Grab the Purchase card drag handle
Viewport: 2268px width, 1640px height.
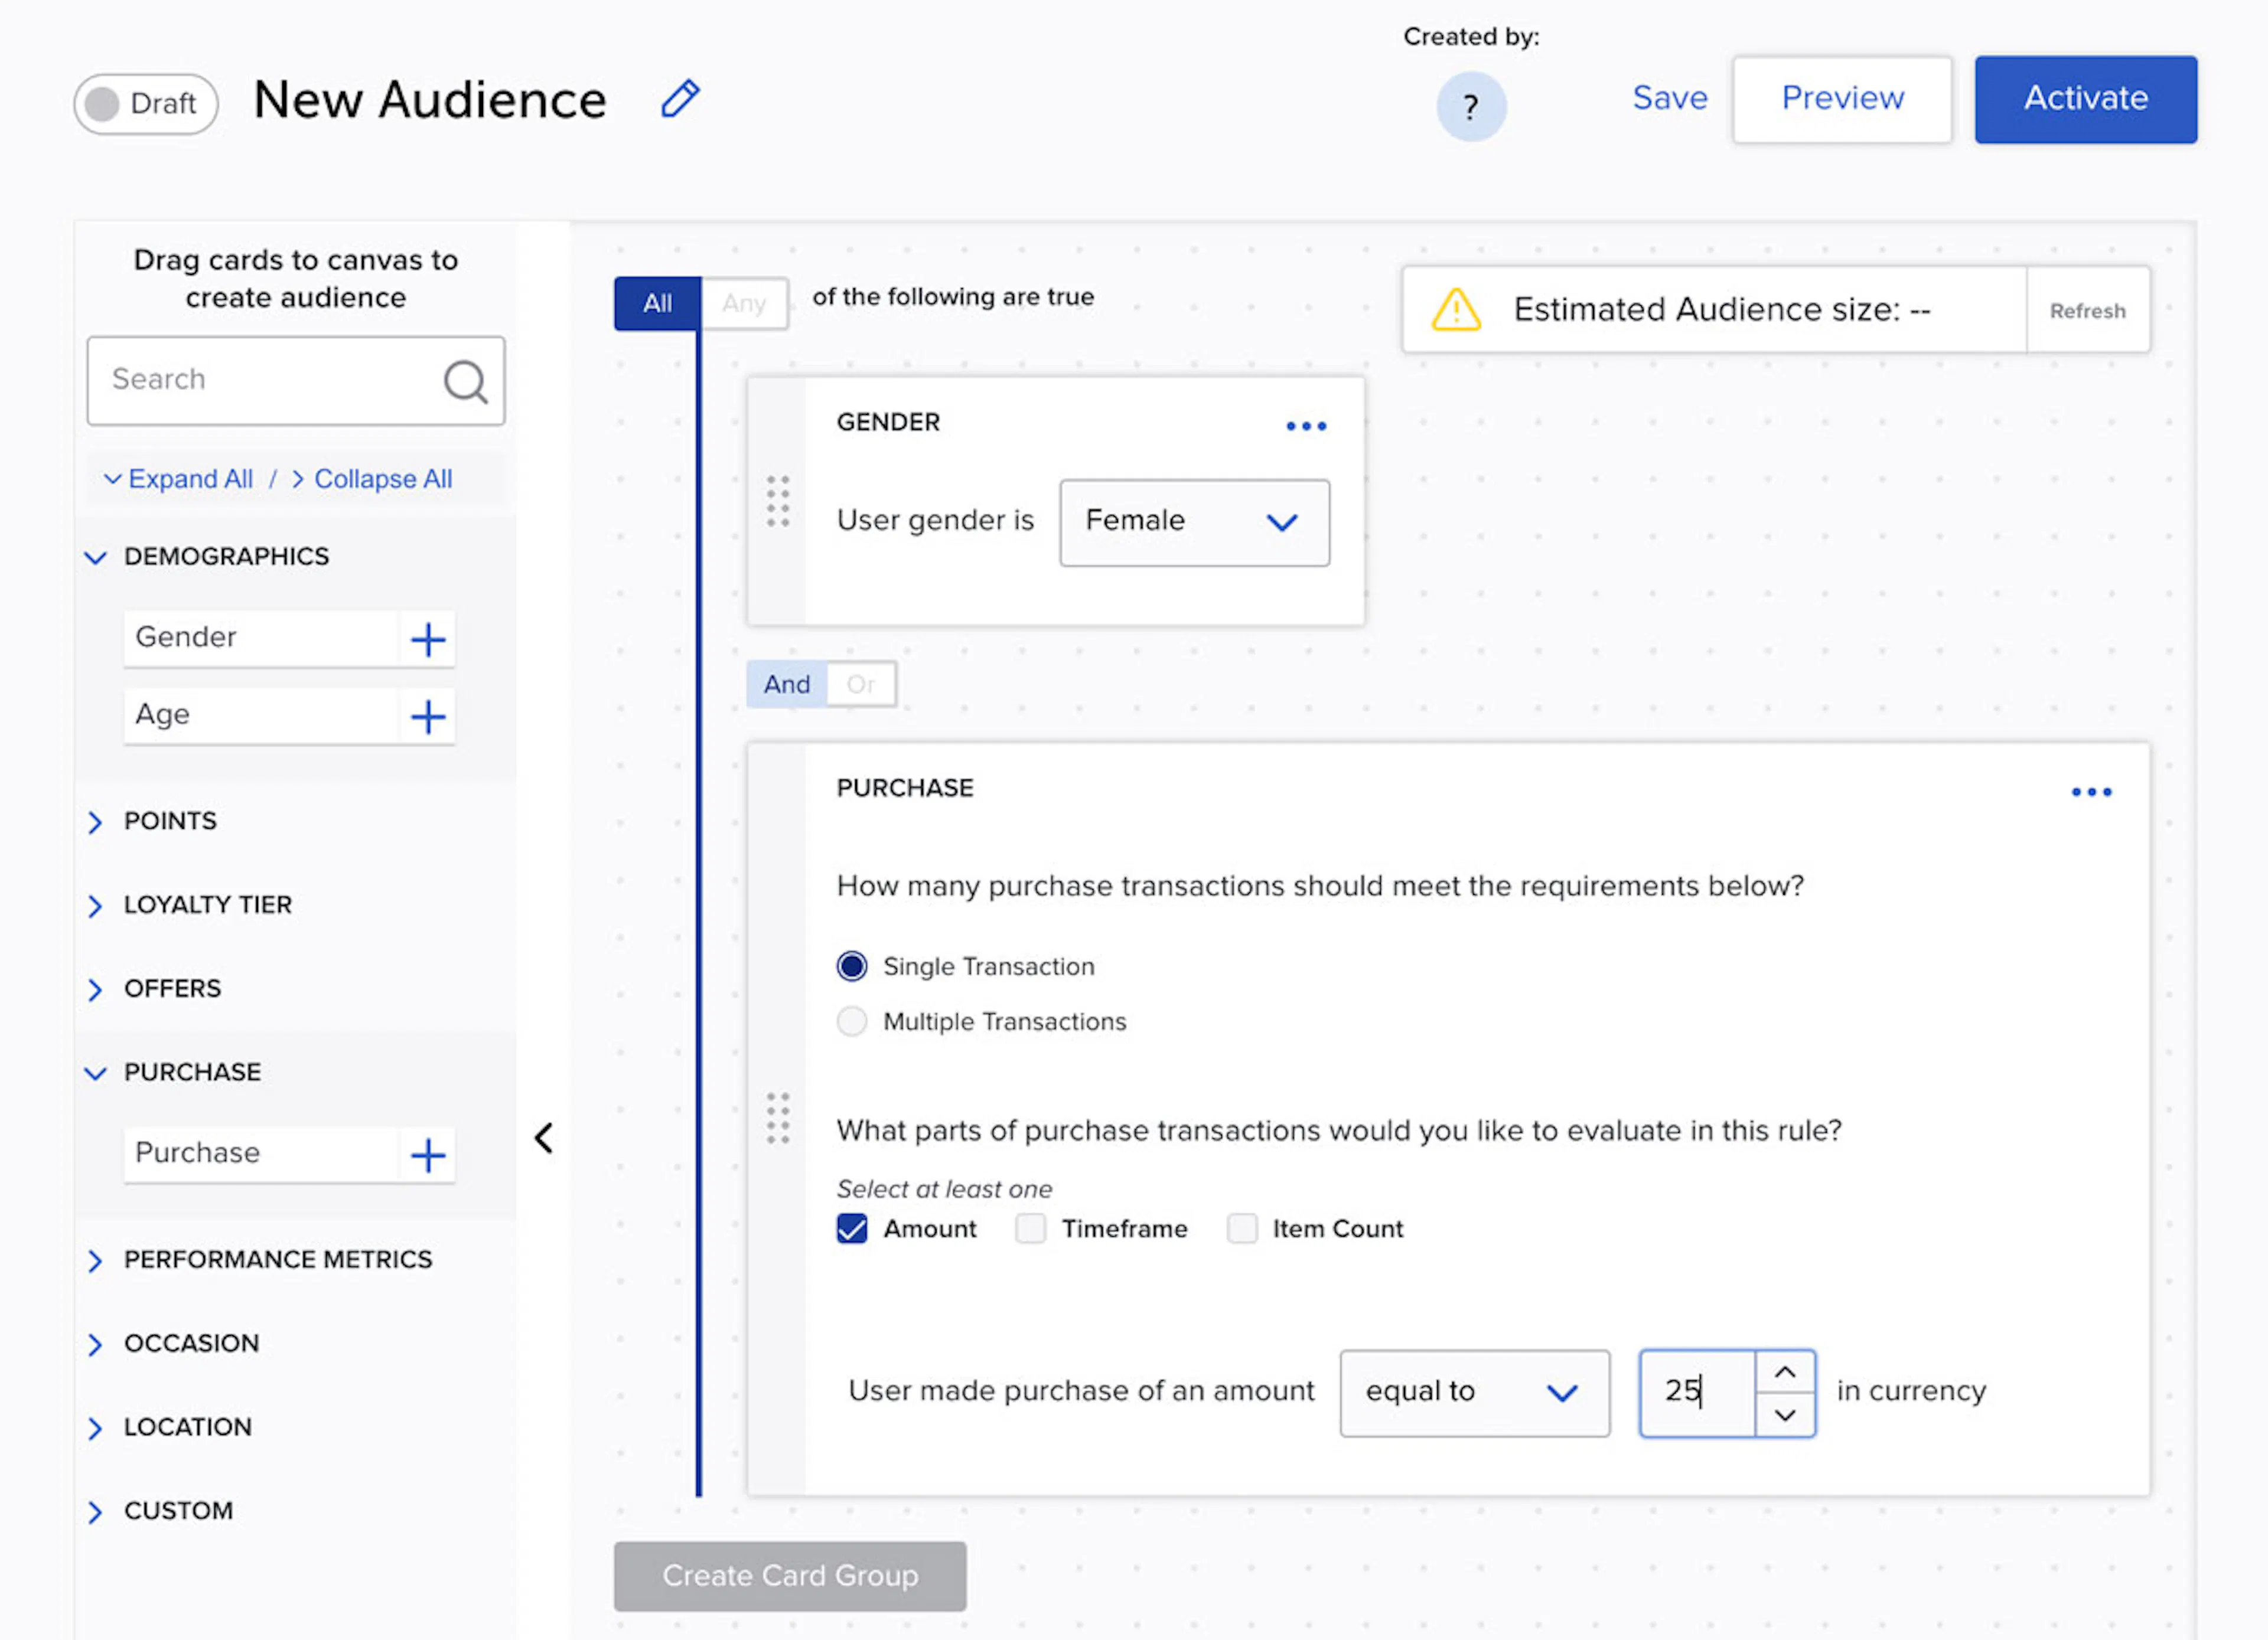pyautogui.click(x=777, y=1118)
